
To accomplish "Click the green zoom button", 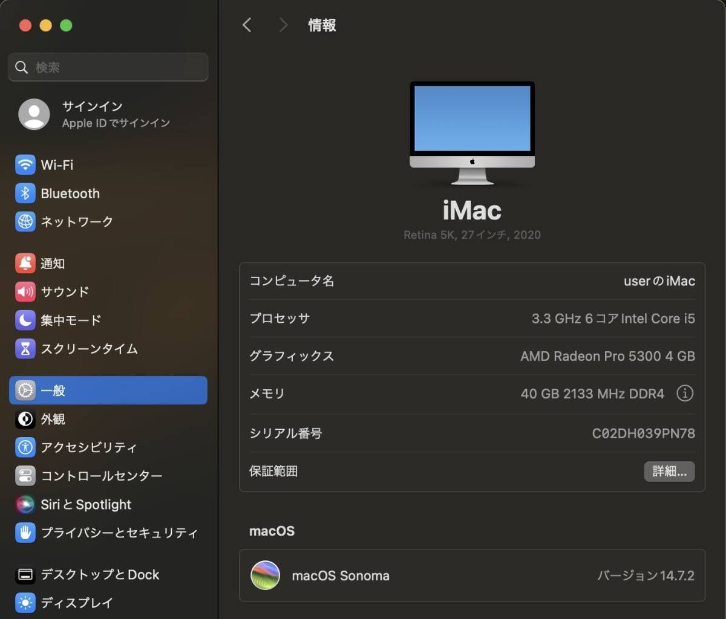I will click(66, 25).
